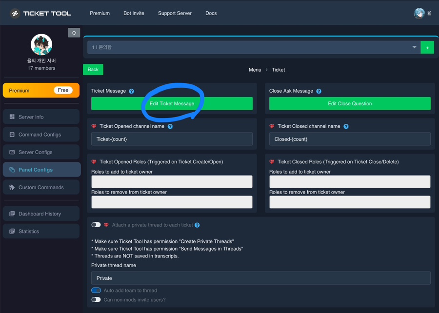Go to Server Configs section
Screen dimensions: 439x313
tap(41, 152)
